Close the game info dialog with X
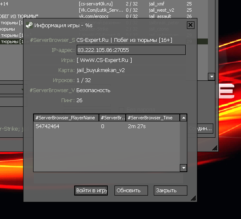The height and width of the screenshot is (219, 241). [x=191, y=25]
